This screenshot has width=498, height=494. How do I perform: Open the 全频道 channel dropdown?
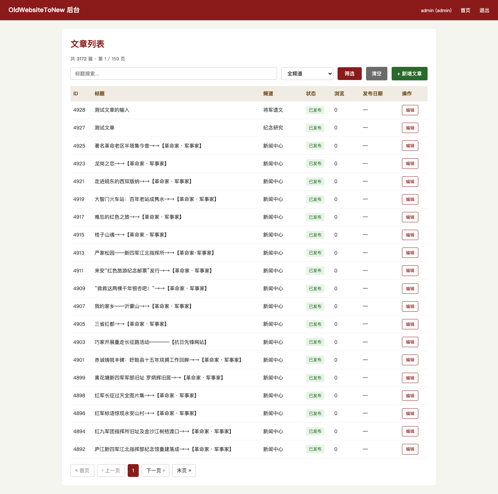[307, 74]
